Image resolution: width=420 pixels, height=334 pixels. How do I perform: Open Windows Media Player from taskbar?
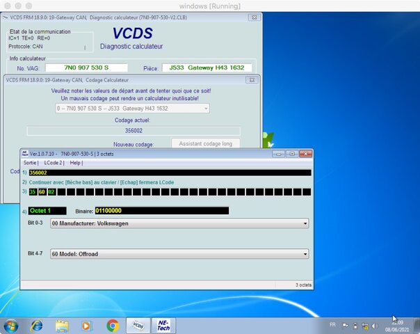click(x=86, y=326)
